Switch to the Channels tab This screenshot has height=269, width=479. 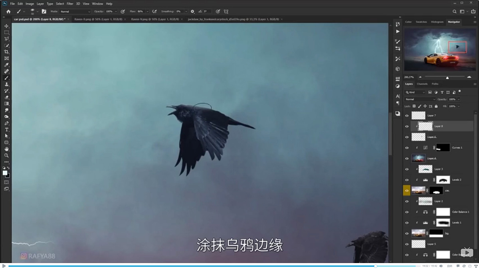pyautogui.click(x=422, y=84)
